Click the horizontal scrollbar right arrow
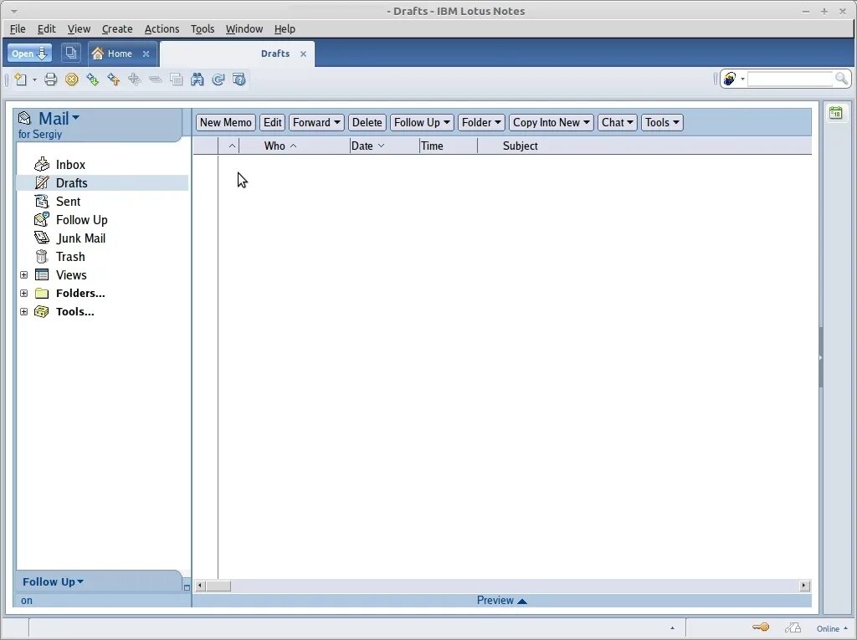 point(804,586)
